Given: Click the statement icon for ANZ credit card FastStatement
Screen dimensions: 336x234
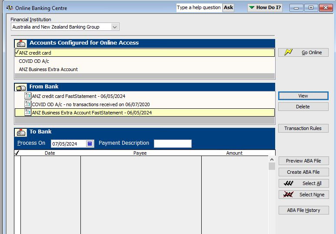Looking at the screenshot, I should [28, 96].
